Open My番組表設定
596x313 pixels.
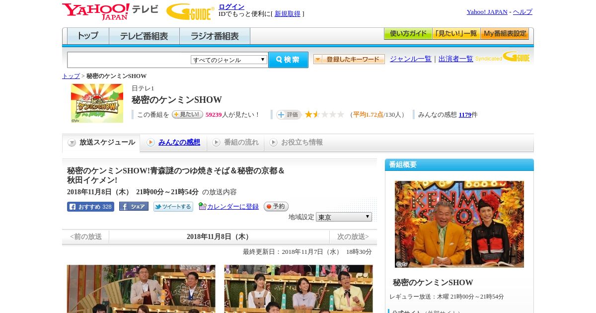click(505, 34)
